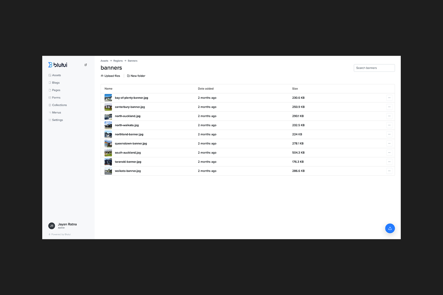
Task: Focus the Search banners field
Action: click(x=374, y=68)
